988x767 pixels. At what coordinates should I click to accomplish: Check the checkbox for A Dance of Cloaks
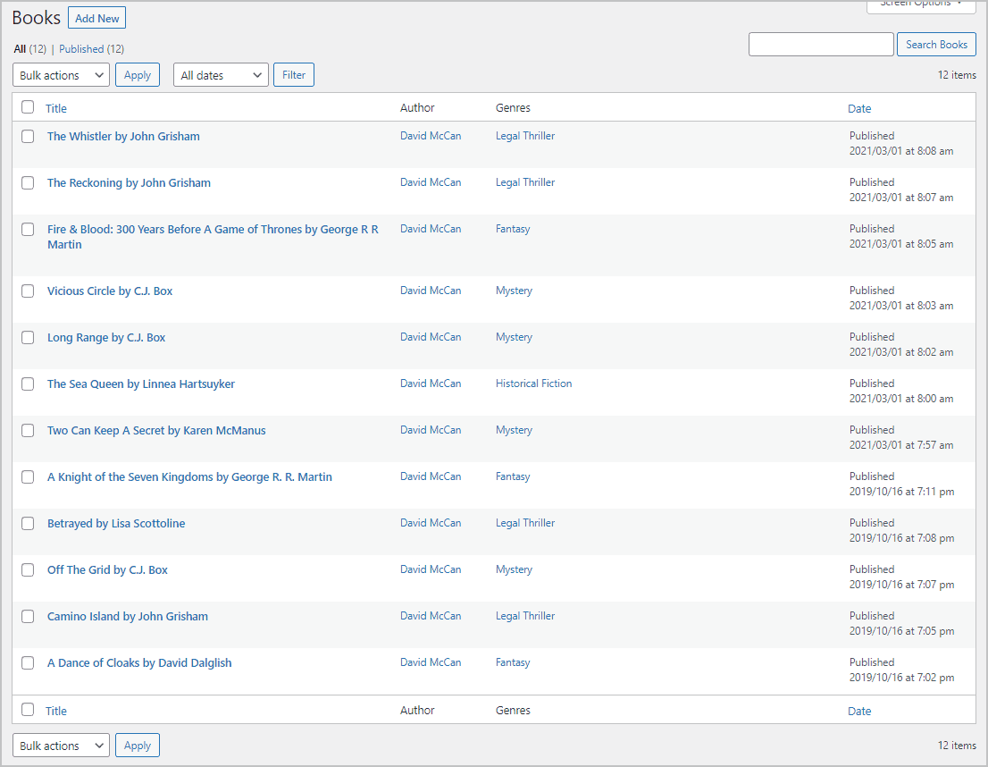27,662
